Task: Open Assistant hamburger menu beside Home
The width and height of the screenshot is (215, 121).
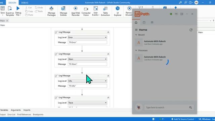Action: (x=136, y=30)
